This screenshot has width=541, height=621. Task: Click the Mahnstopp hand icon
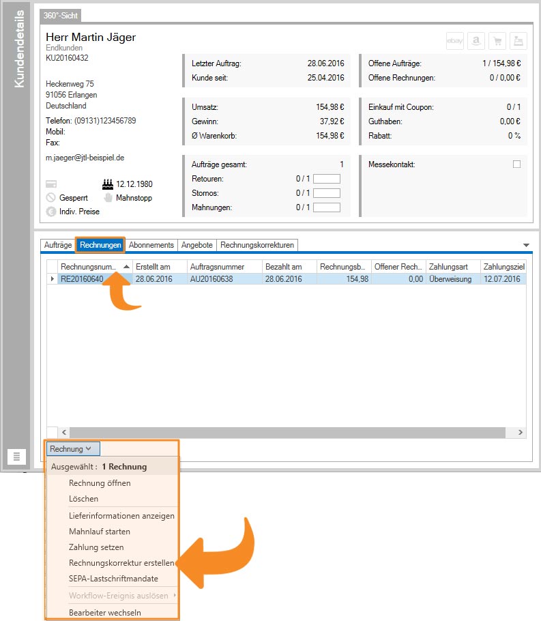pyautogui.click(x=107, y=198)
